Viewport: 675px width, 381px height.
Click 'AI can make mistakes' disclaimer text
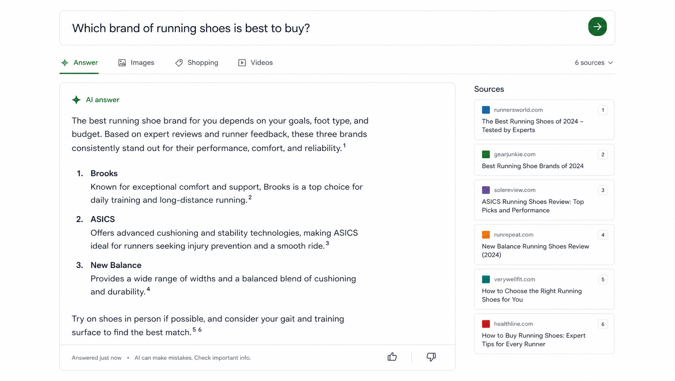coord(192,358)
